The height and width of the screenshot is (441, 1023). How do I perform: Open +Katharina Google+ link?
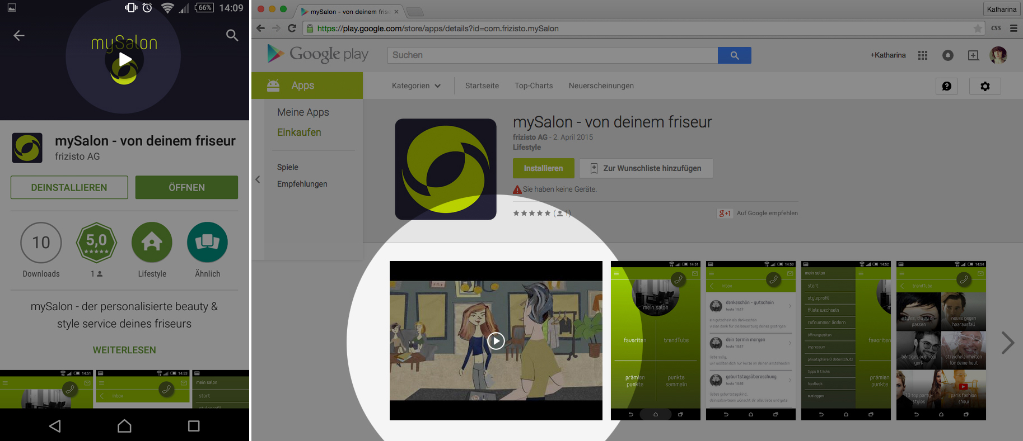point(888,55)
